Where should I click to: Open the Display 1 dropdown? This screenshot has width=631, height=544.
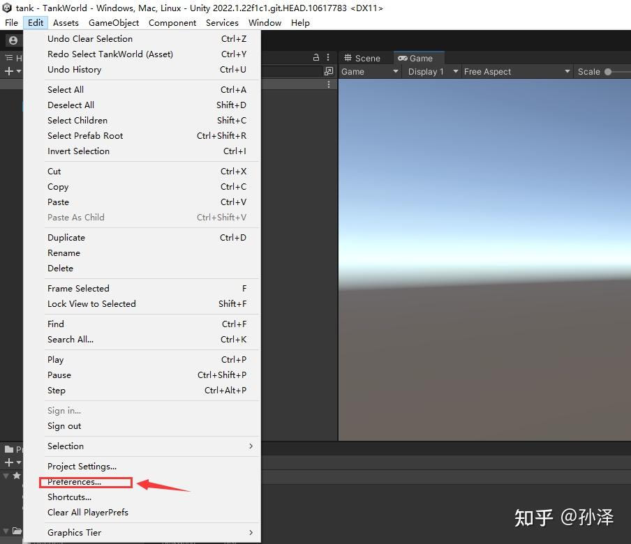point(430,71)
